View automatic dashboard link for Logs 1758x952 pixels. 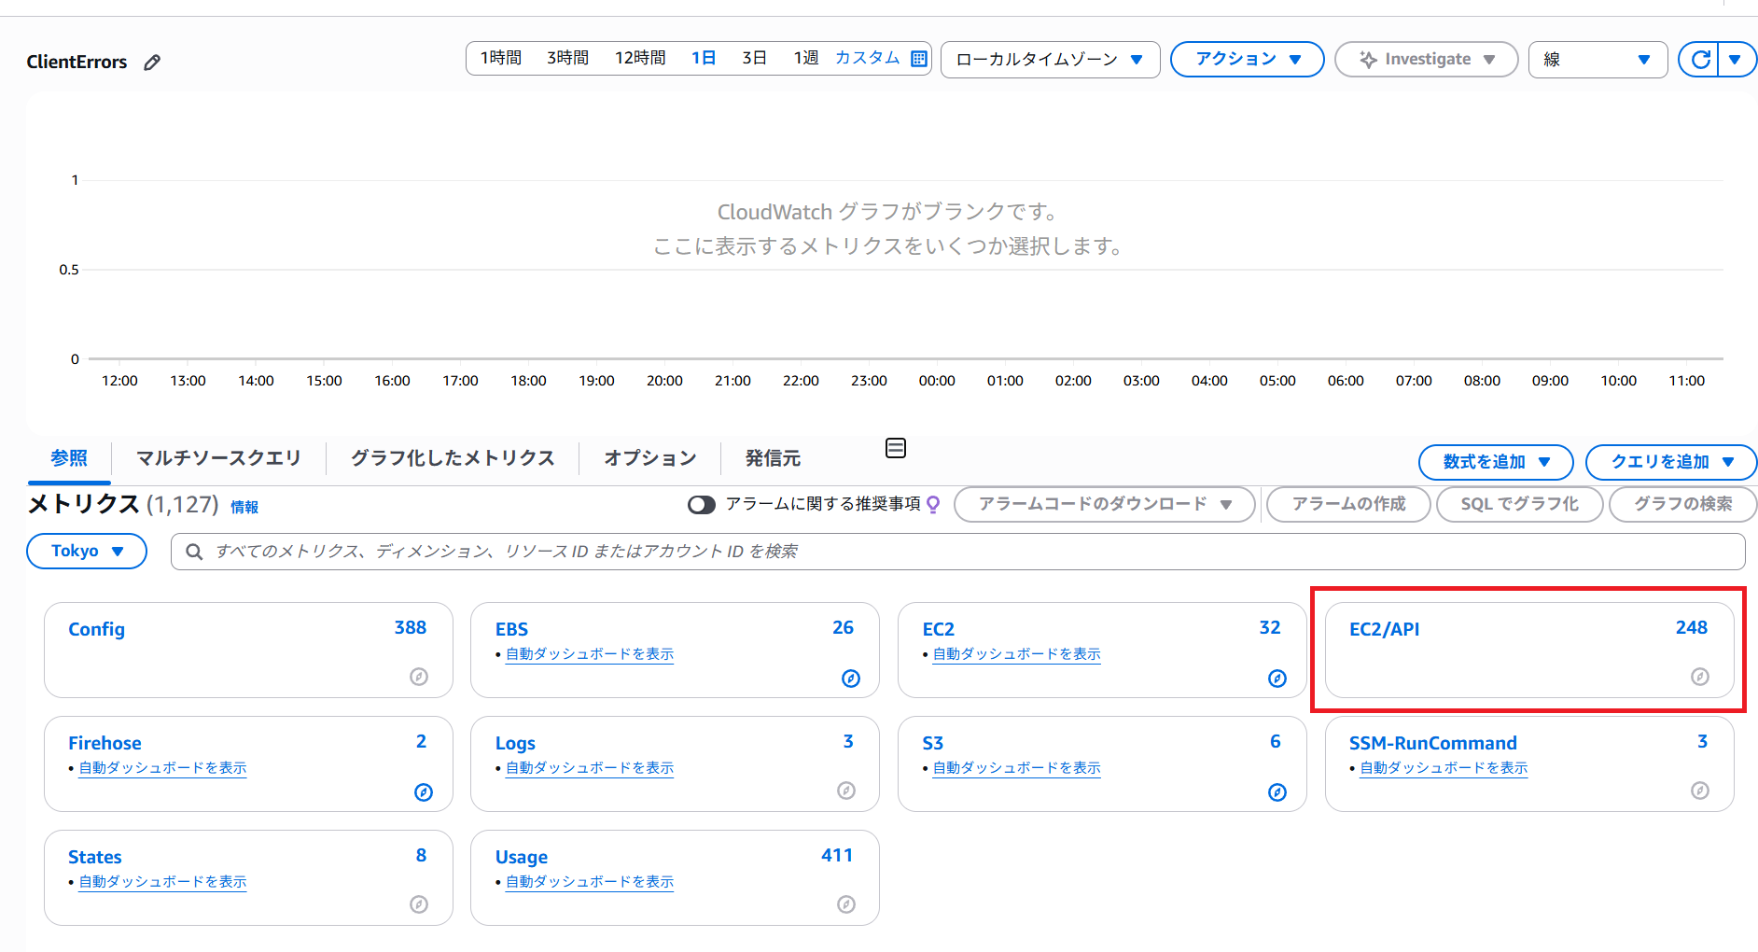pyautogui.click(x=590, y=768)
